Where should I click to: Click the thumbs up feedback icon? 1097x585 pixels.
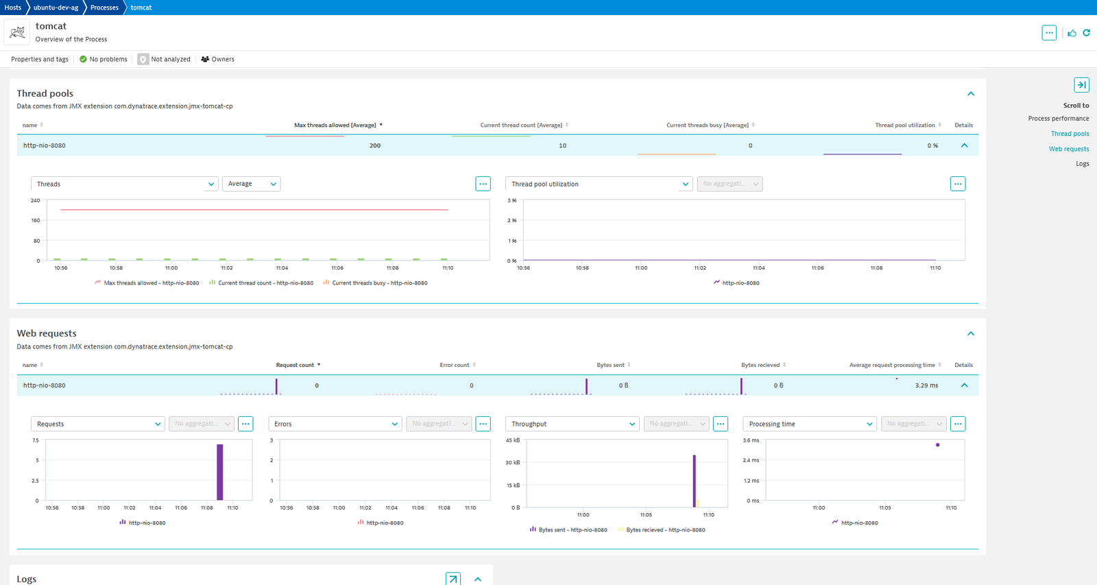pos(1072,33)
